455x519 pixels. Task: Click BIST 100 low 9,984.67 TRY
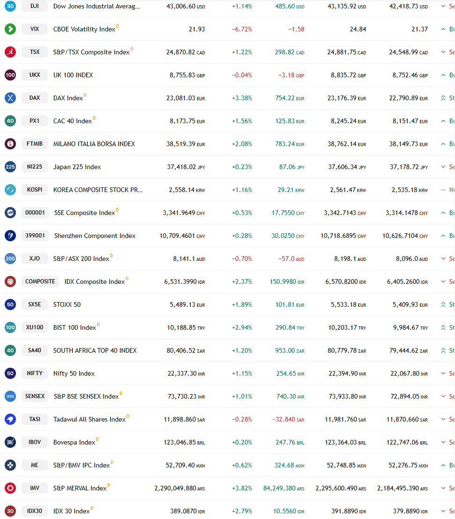coord(411,328)
